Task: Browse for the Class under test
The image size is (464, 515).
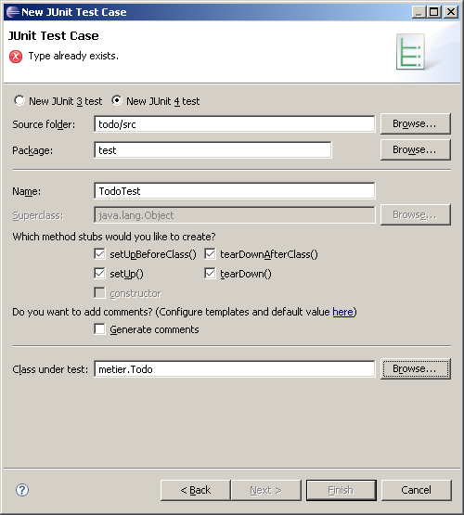Action: pyautogui.click(x=416, y=368)
